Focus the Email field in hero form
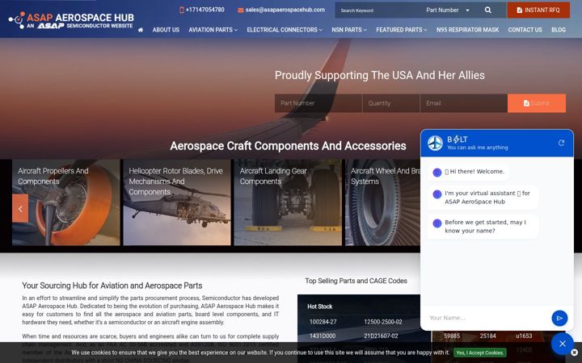The height and width of the screenshot is (363, 582). coord(464,103)
